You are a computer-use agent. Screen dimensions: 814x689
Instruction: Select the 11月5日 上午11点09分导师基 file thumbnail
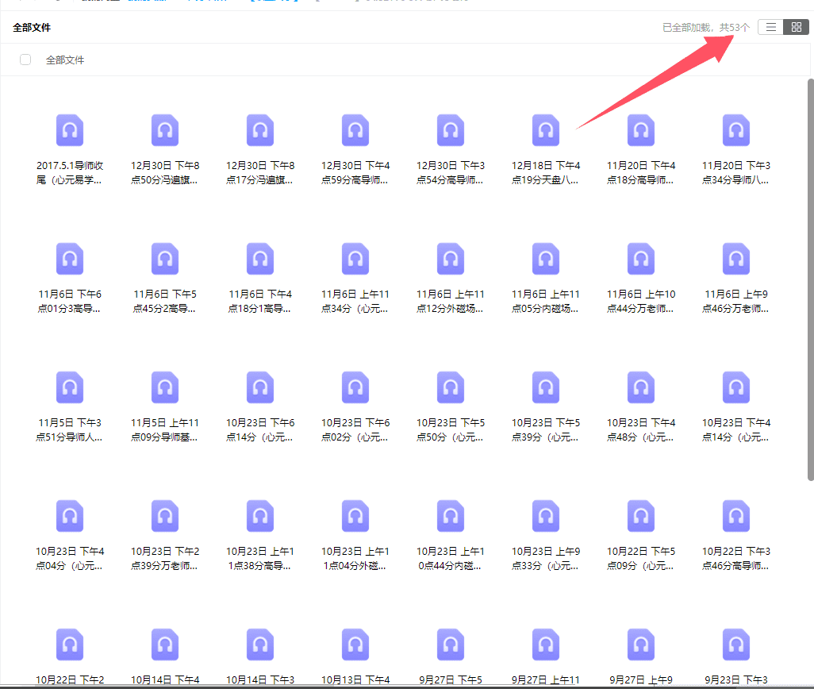[x=165, y=387]
